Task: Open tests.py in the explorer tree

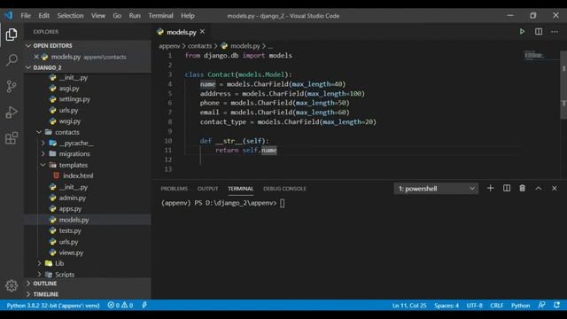Action: click(x=70, y=230)
